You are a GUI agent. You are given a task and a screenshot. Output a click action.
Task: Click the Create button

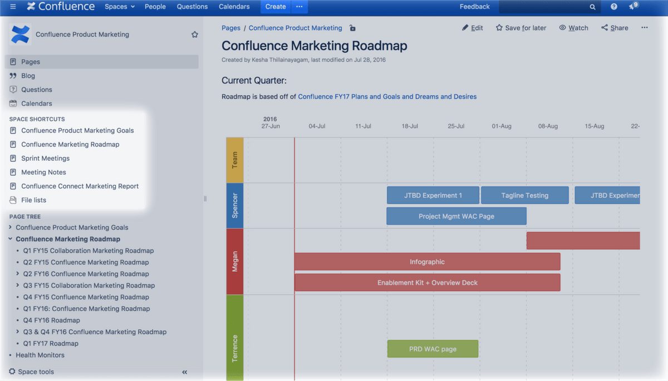point(276,7)
